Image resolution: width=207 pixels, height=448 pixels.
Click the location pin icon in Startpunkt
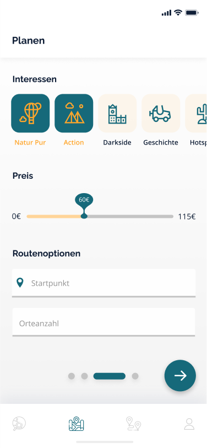20,283
